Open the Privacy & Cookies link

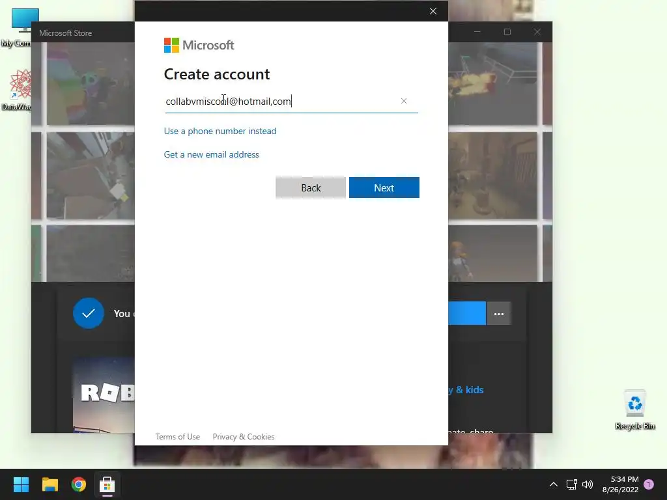pyautogui.click(x=244, y=437)
